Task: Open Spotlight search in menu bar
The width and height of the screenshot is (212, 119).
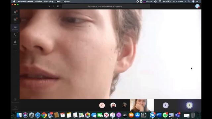Action: (189, 1)
